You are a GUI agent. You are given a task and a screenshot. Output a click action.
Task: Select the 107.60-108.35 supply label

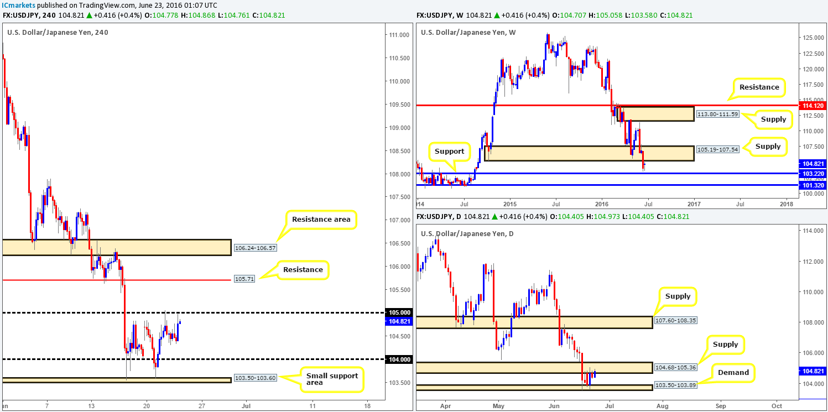[x=675, y=321]
